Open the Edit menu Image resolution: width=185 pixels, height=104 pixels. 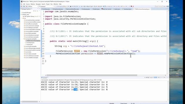point(24,4)
